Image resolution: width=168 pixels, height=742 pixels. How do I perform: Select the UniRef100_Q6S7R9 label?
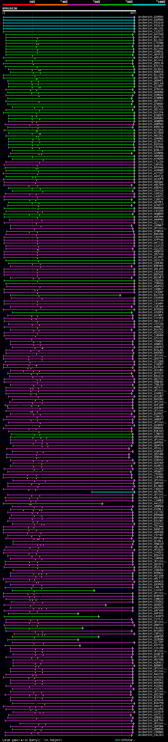151,78
